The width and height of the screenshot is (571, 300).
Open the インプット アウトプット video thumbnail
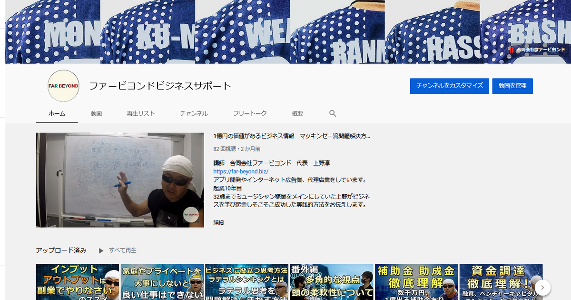[78, 282]
